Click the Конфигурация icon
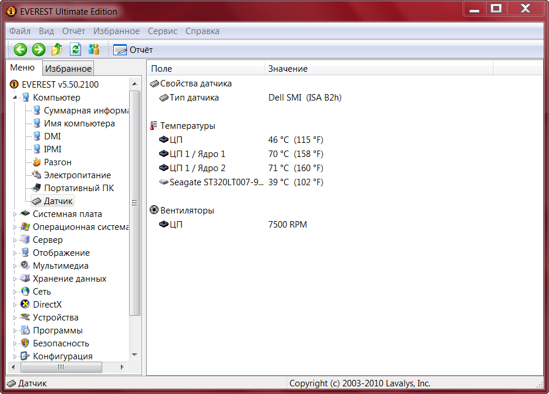 (x=25, y=356)
